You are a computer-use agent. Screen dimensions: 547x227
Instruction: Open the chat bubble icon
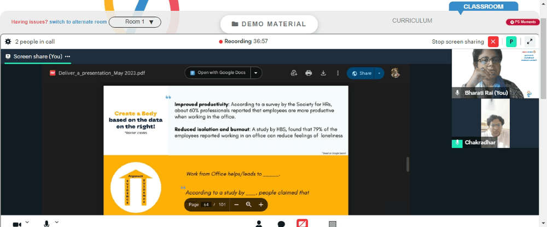pos(281,224)
